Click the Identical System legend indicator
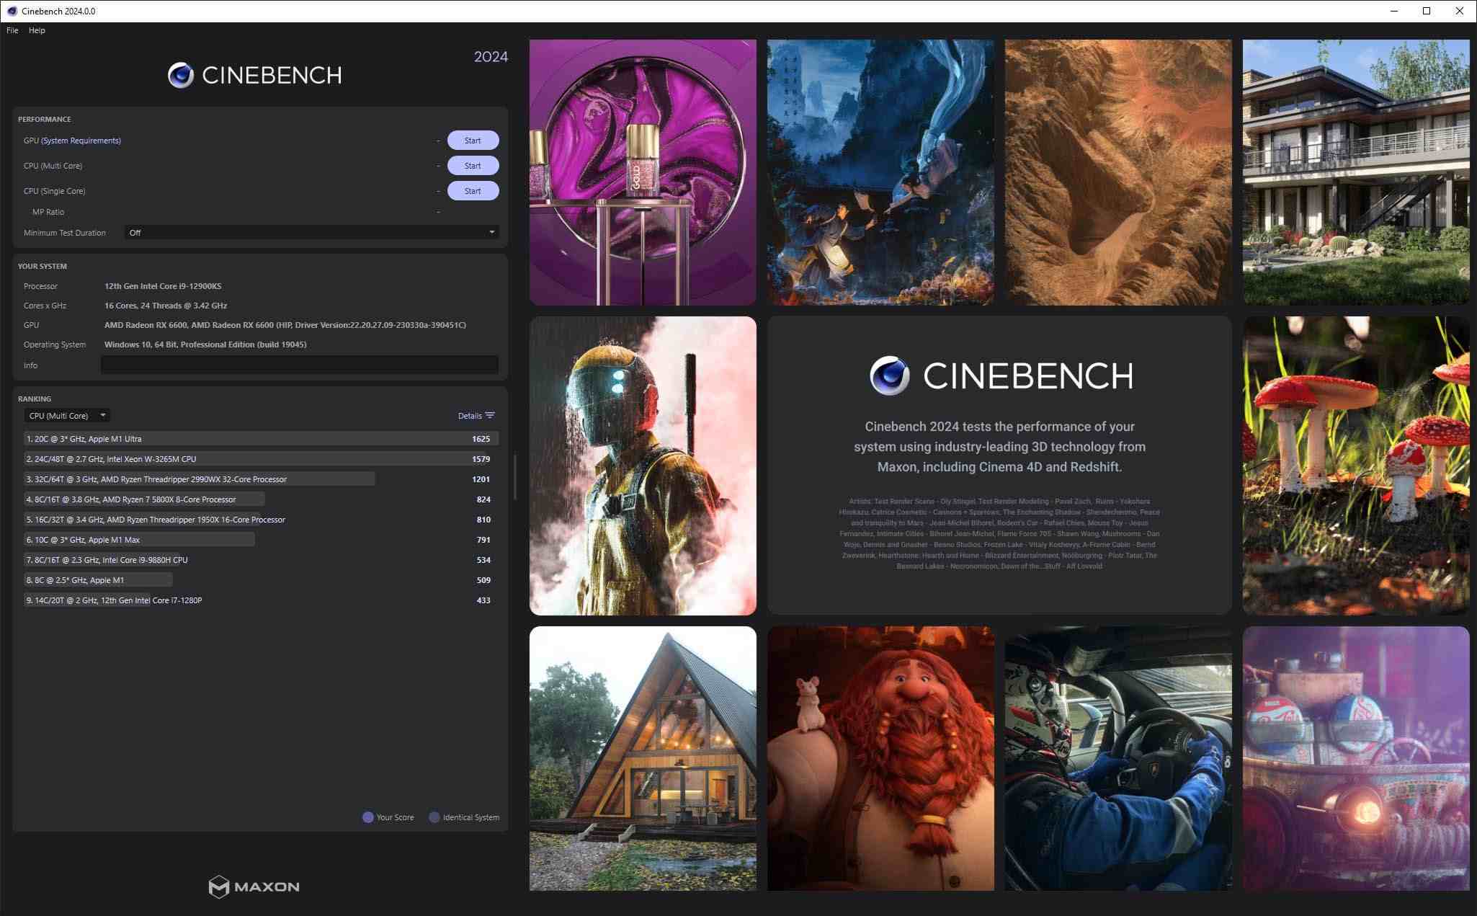This screenshot has width=1477, height=916. [x=433, y=817]
